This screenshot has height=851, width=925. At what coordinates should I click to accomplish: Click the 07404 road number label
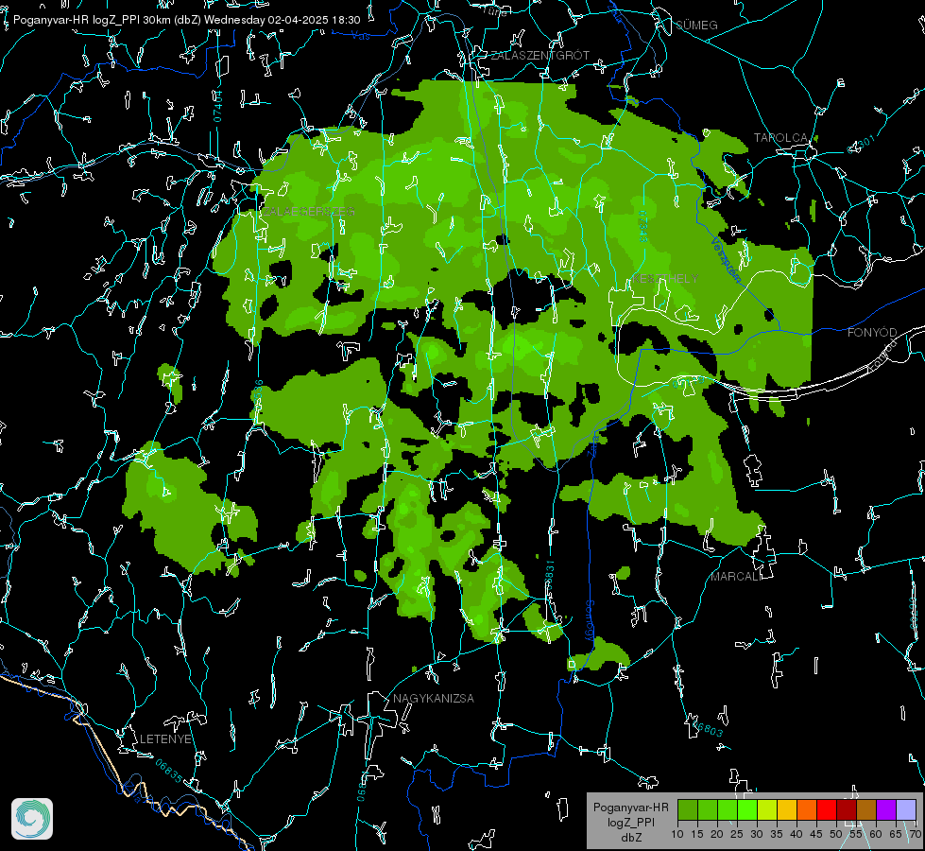click(217, 107)
